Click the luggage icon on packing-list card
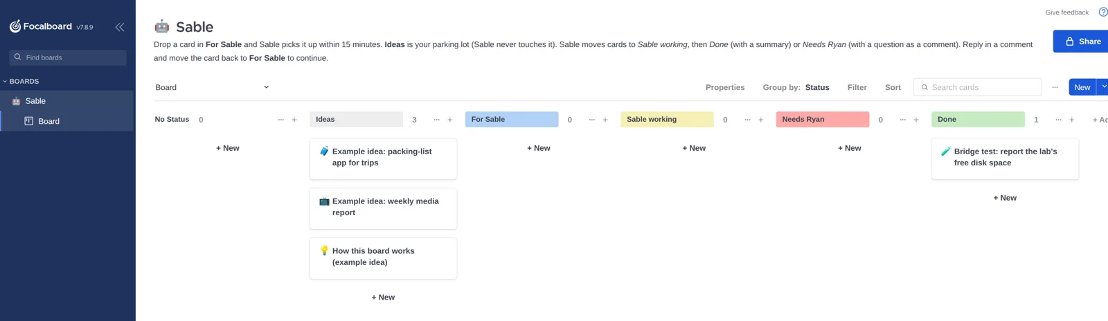The image size is (1108, 321). coord(324,151)
